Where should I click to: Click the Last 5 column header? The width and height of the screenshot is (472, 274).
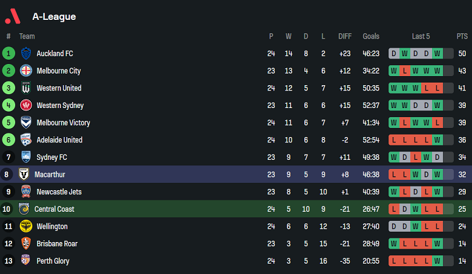coord(421,36)
